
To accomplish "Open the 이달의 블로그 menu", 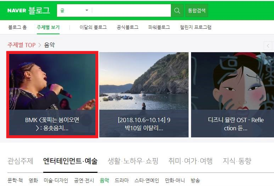I will point(93,27).
